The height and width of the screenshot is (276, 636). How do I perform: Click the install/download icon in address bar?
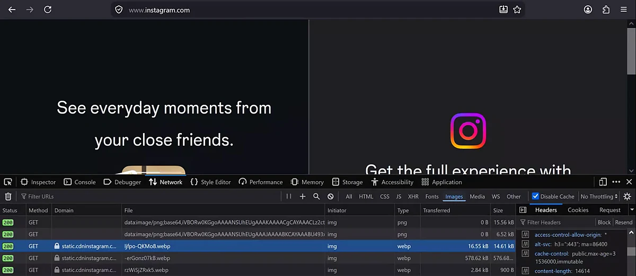[x=503, y=10]
